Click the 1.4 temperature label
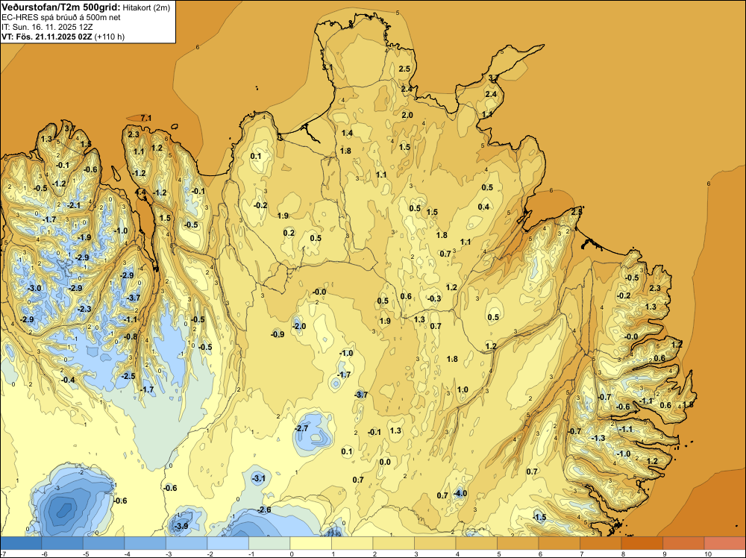The height and width of the screenshot is (558, 746). click(x=347, y=133)
